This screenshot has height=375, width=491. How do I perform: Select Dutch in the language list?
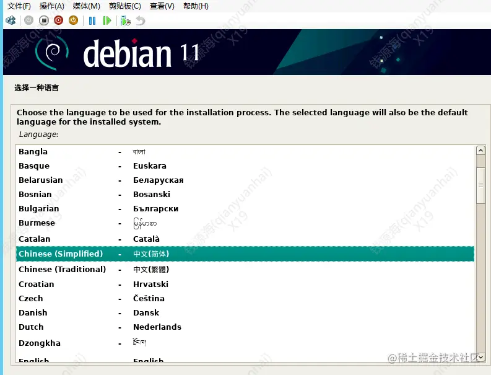(x=245, y=327)
